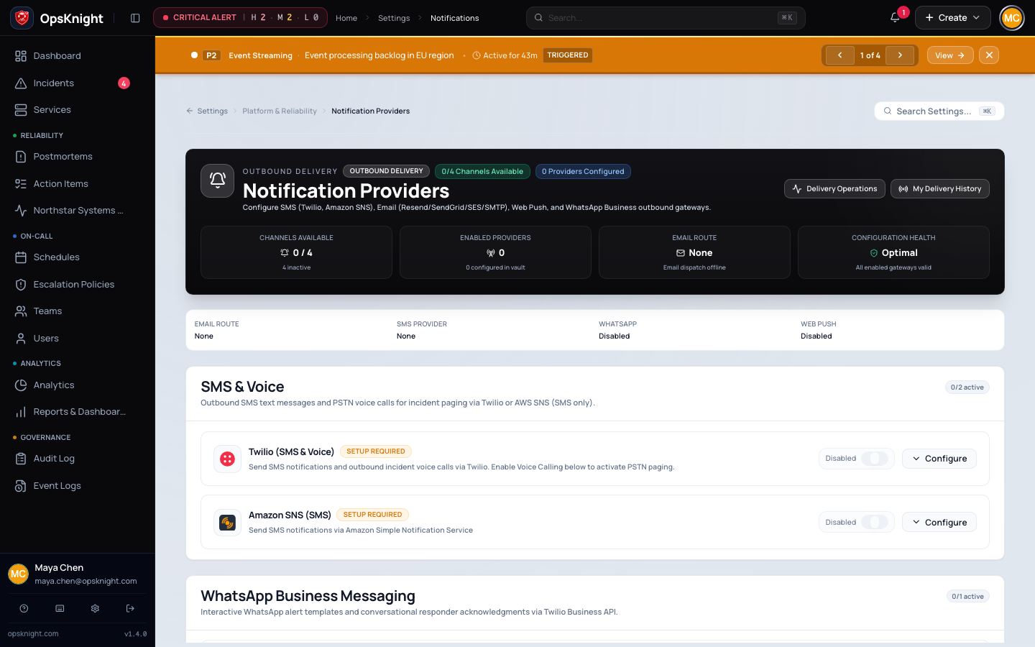The image size is (1035, 647).
Task: Enable the Twilio (SMS & Voice) toggle
Action: pyautogui.click(x=875, y=459)
